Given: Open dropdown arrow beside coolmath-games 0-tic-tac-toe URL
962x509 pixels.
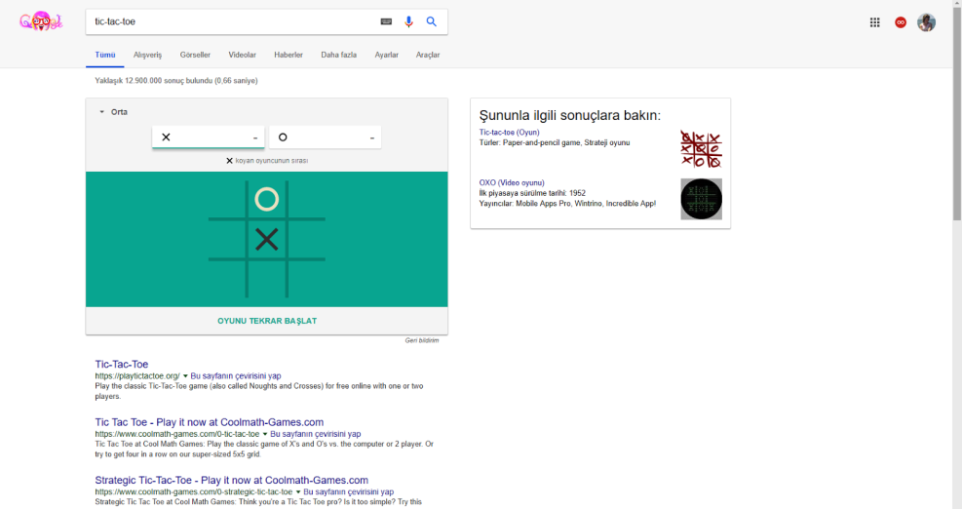Looking at the screenshot, I should pyautogui.click(x=265, y=434).
